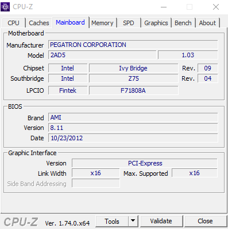Click the BIOS Version value 8.11
The height and width of the screenshot is (229, 228).
point(133,128)
